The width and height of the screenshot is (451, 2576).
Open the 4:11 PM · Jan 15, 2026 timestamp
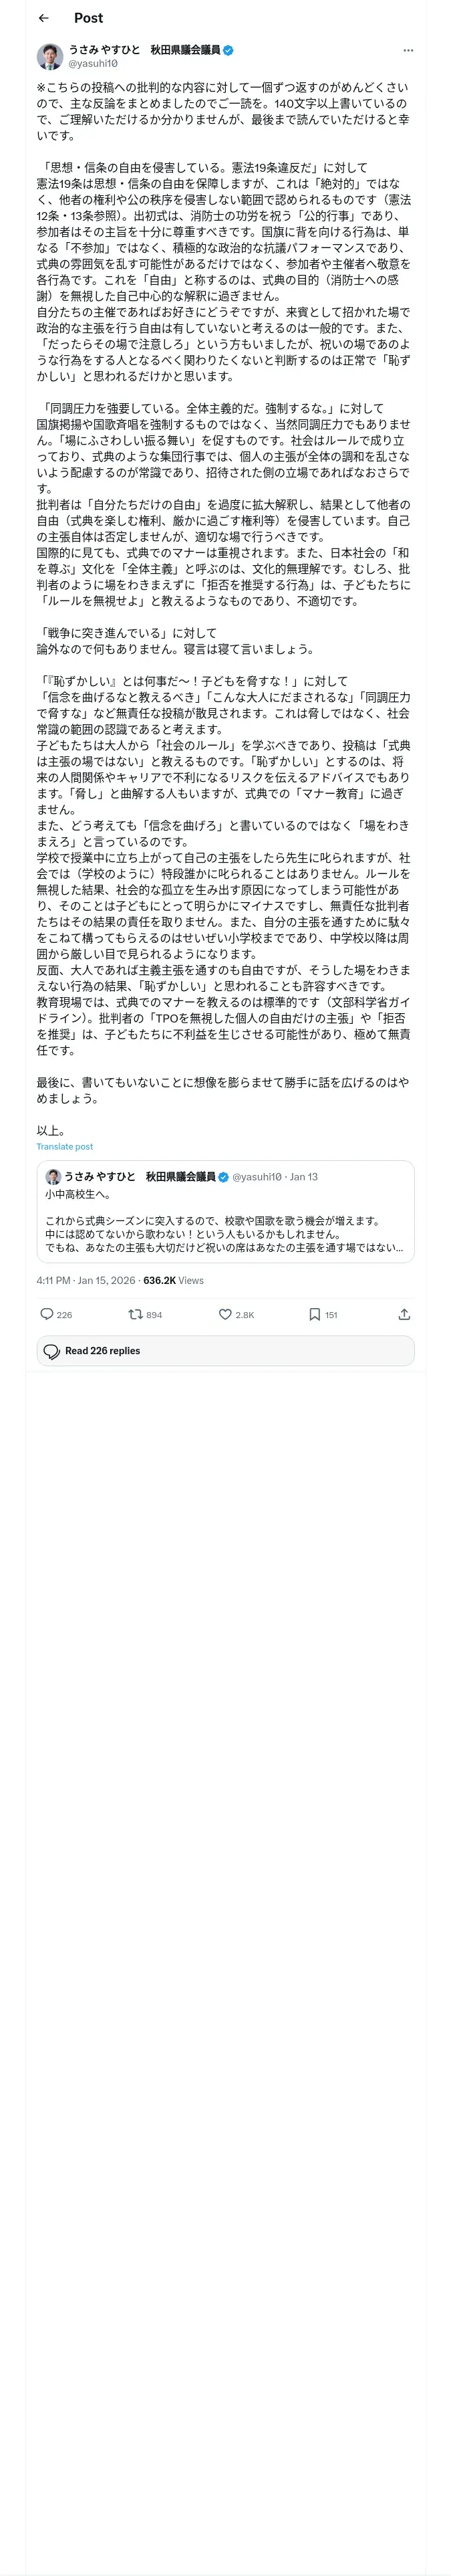(x=86, y=1280)
